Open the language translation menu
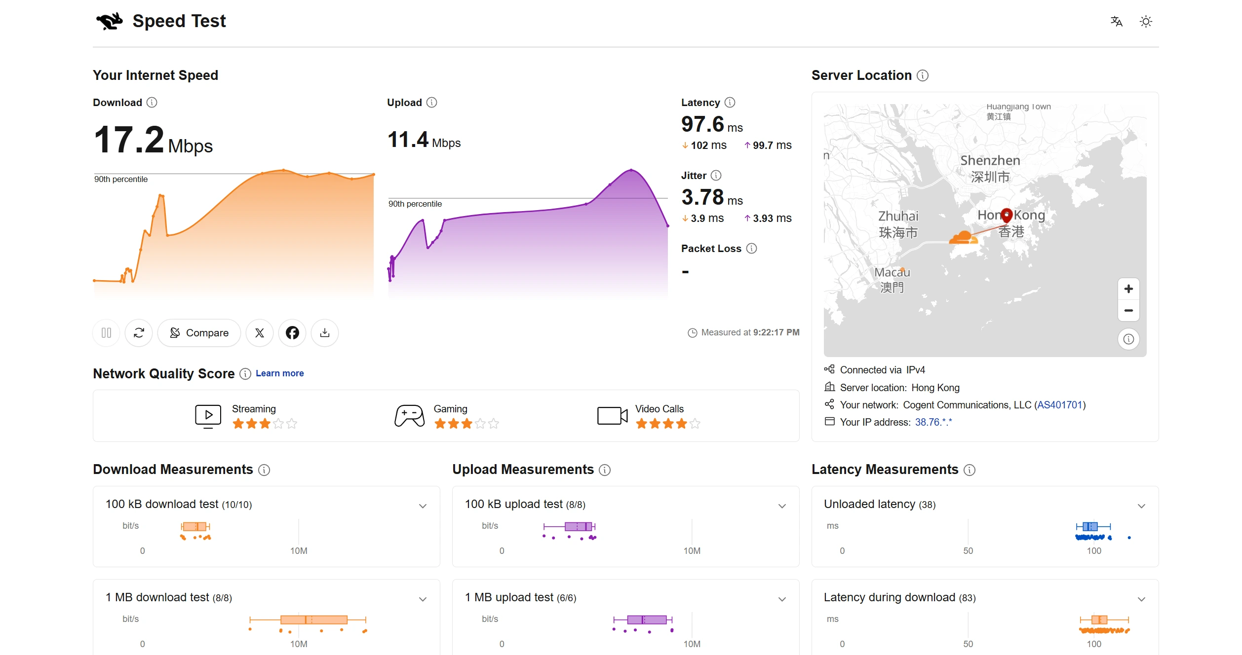The image size is (1242, 655). click(x=1116, y=21)
